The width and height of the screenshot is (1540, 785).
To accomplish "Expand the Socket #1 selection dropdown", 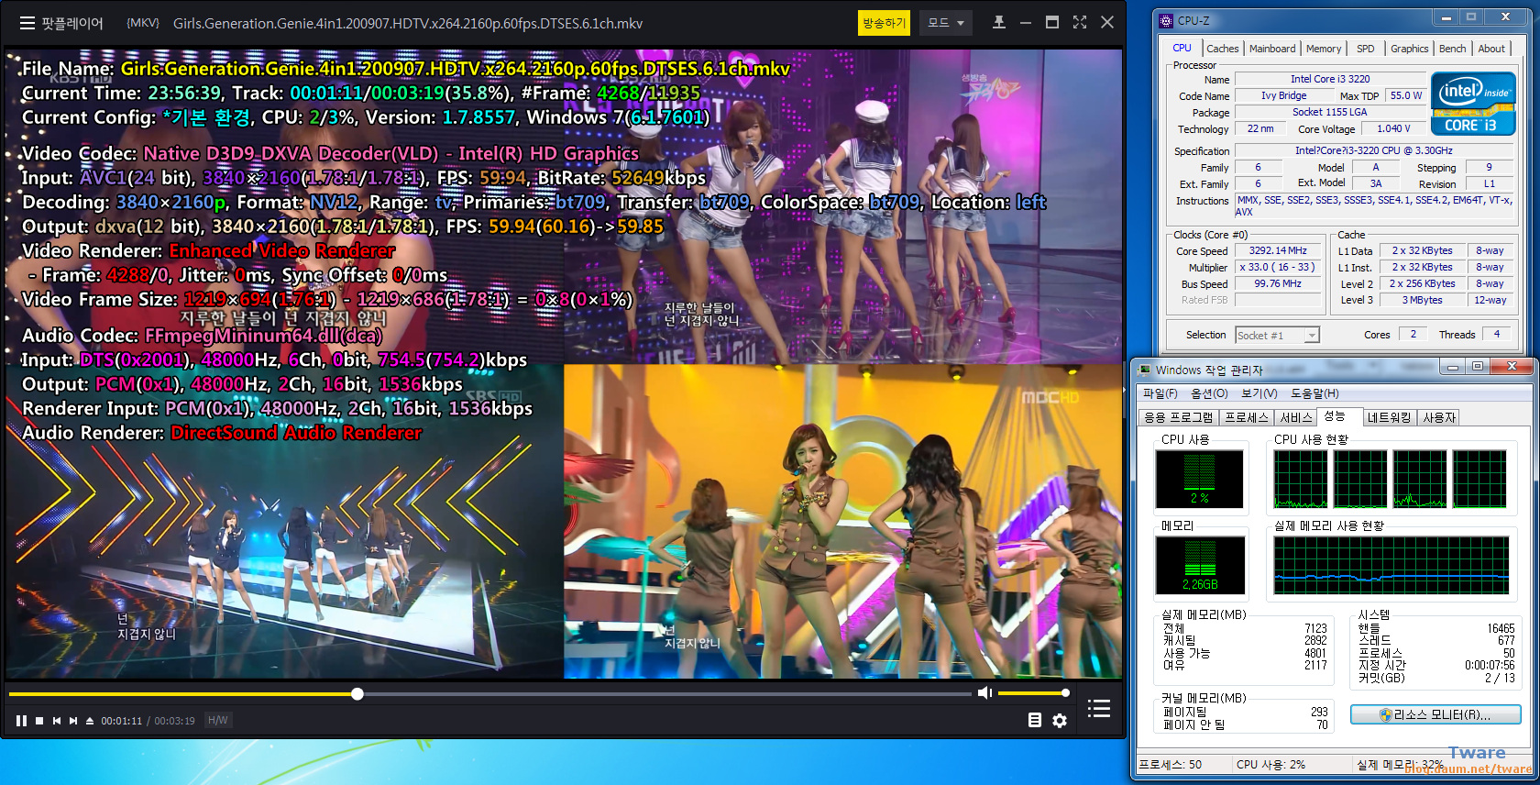I will click(1312, 336).
